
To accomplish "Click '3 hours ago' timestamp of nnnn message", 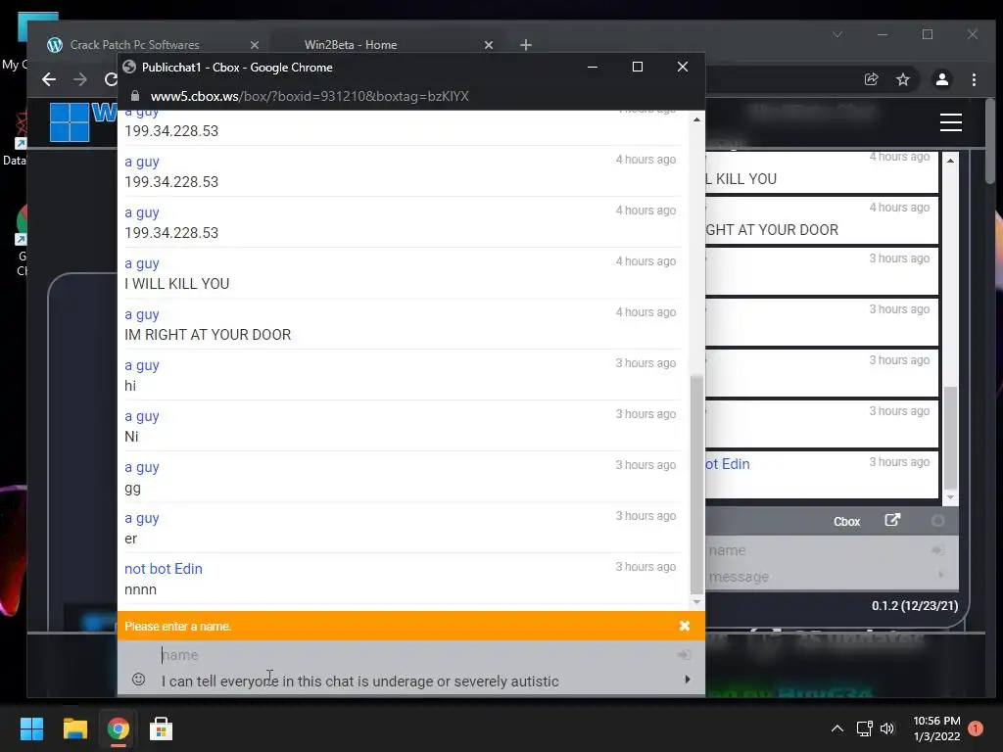I will (645, 567).
